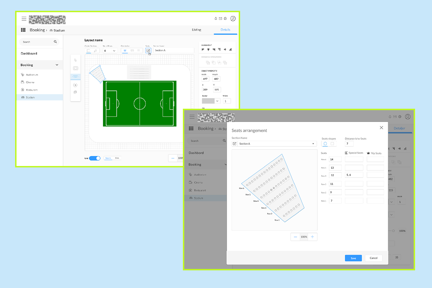The height and width of the screenshot is (288, 432).
Task: Choose the square seat shape option
Action: point(332,144)
